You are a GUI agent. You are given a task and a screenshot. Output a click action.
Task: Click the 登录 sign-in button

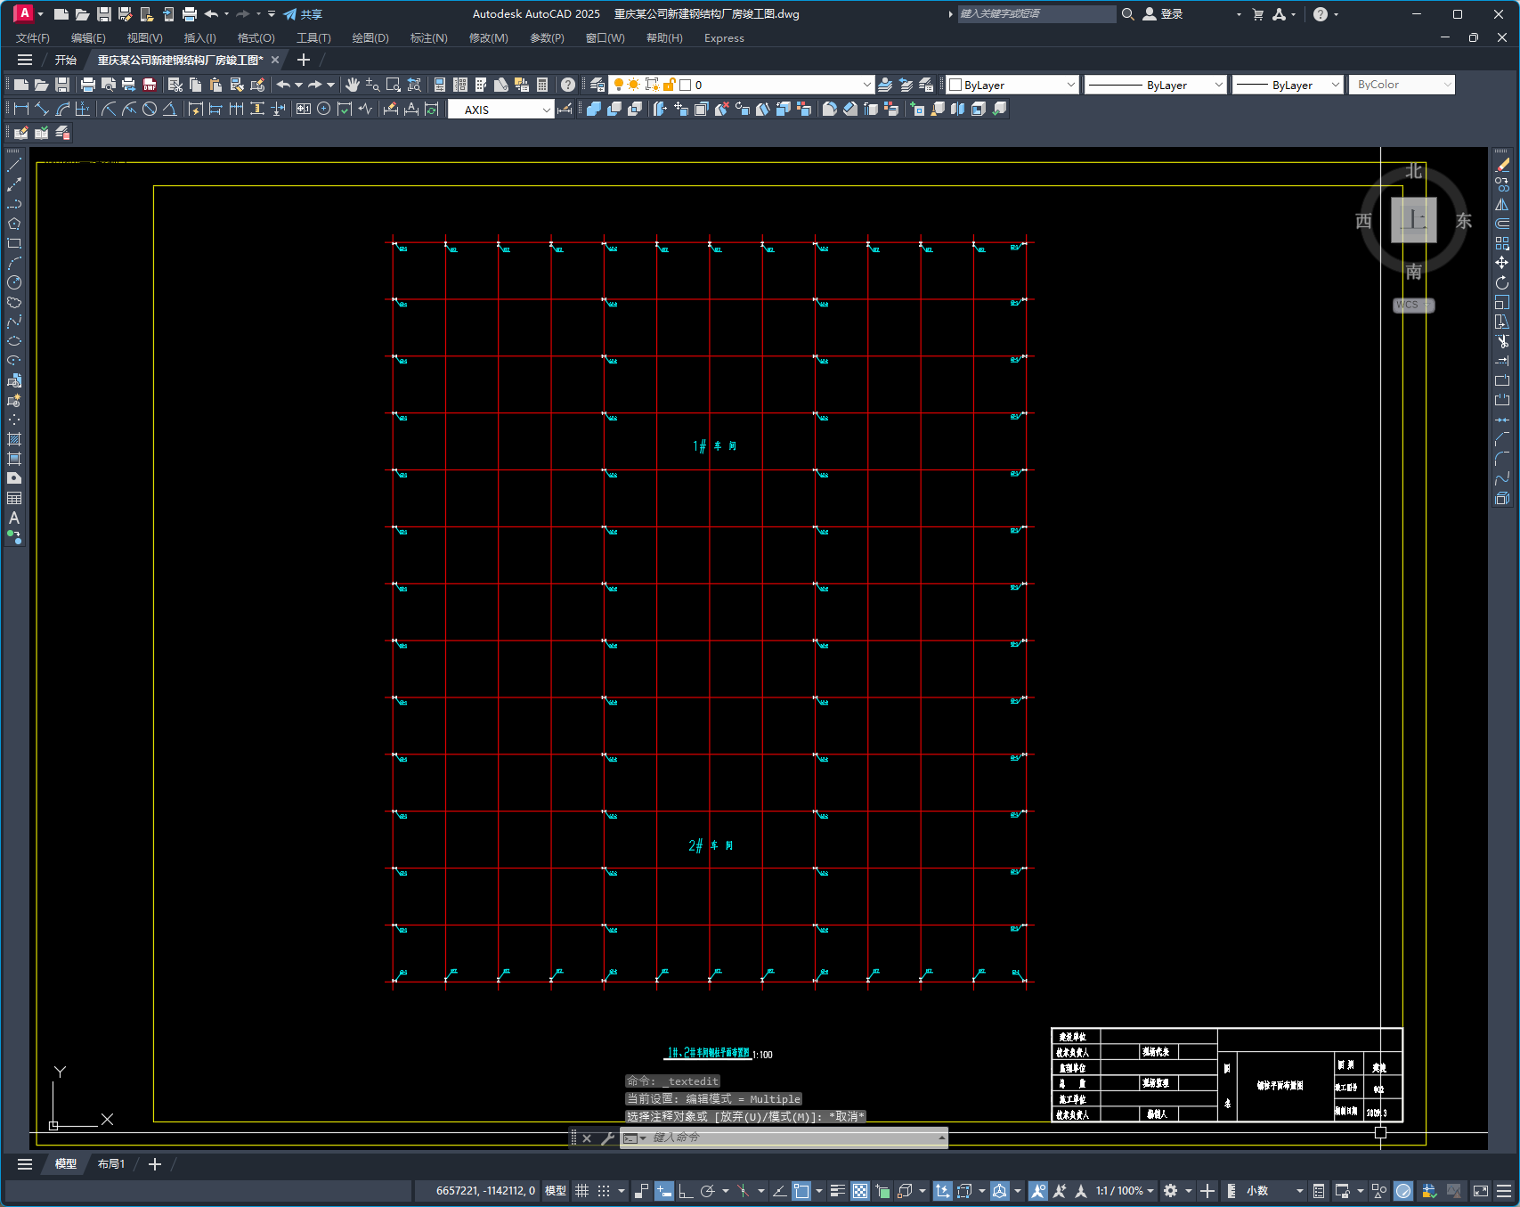[1163, 14]
